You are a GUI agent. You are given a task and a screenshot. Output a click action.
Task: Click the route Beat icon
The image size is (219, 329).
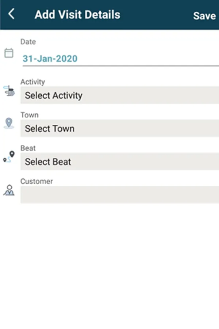pos(9,156)
